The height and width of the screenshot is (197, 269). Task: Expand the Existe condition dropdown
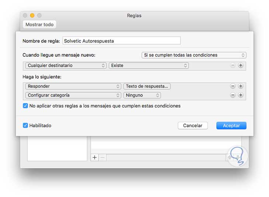coord(149,66)
